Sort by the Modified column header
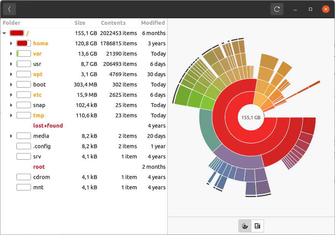This screenshot has height=235, width=335. click(153, 22)
